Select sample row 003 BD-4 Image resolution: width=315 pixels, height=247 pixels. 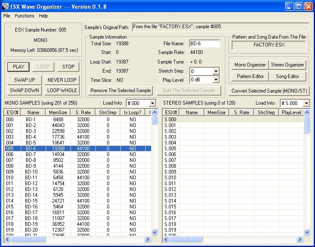tap(78, 137)
